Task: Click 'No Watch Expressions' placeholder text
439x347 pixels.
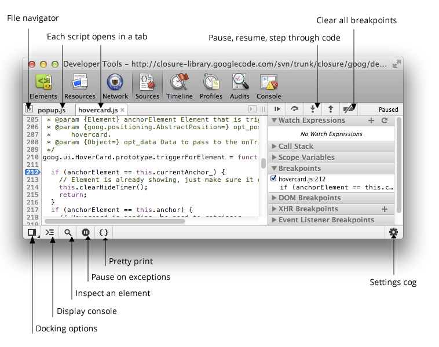Action: point(331,134)
